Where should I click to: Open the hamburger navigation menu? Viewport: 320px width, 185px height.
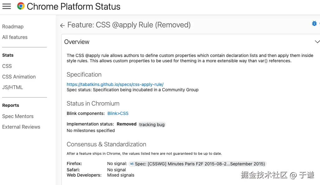click(x=7, y=6)
